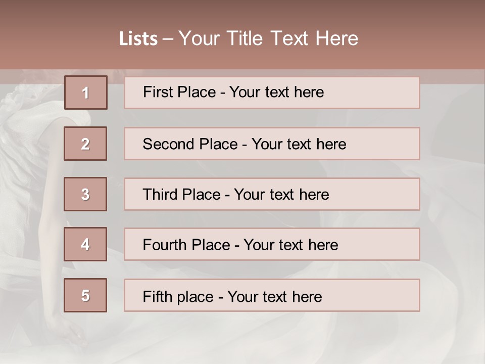Click 'Your text here' in fifth row
485x364 pixels.
coord(274,296)
